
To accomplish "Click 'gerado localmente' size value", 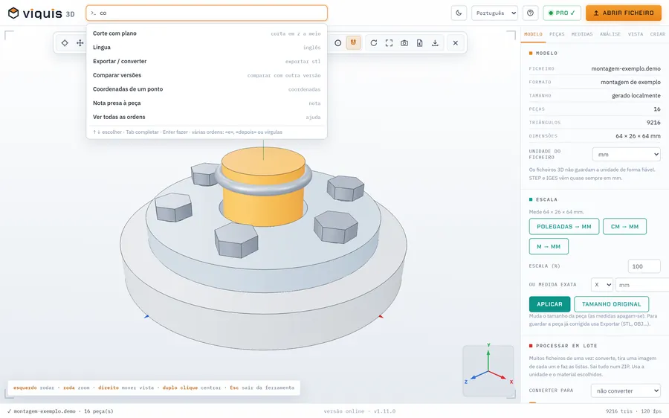I will (x=636, y=96).
